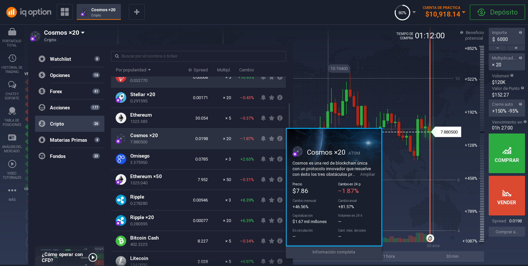Viewport: 528px width, 266px height.
Task: Click the green COMPRAR button
Action: (507, 153)
